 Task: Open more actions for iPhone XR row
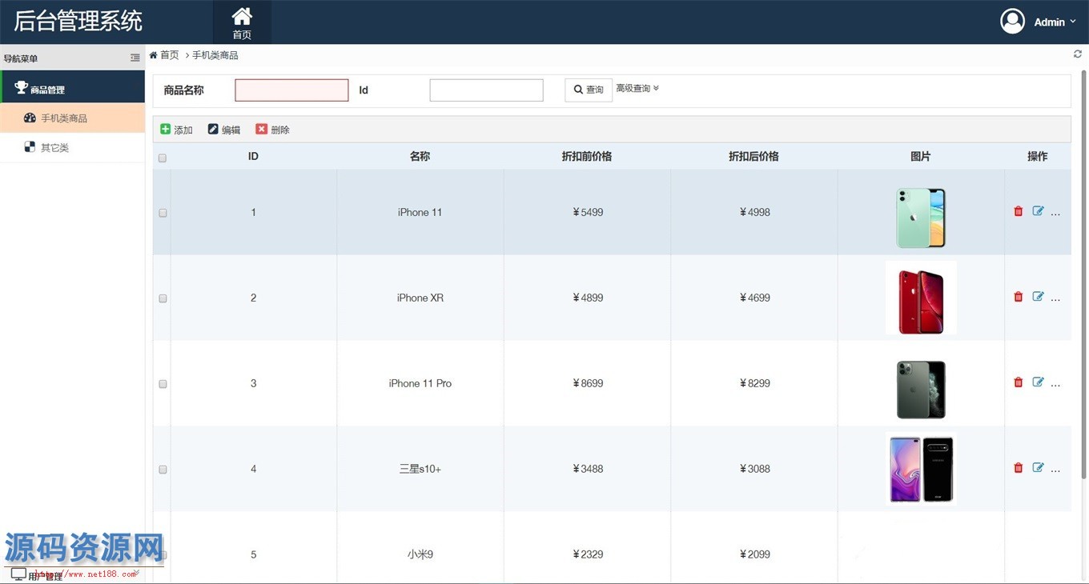click(x=1055, y=299)
